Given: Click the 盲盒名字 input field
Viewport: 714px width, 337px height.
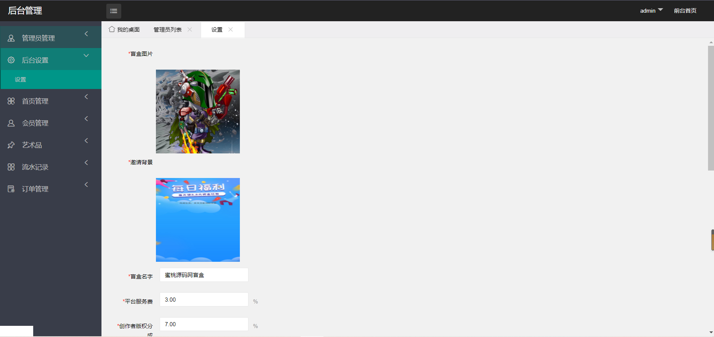Looking at the screenshot, I should tap(204, 275).
